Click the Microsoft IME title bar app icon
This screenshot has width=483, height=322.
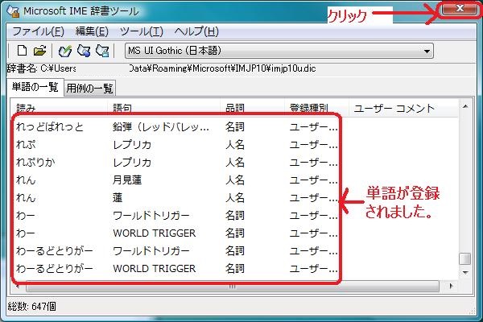coord(13,11)
